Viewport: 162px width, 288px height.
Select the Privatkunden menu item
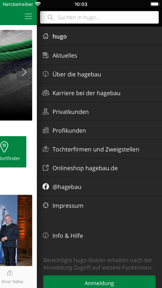100,112
